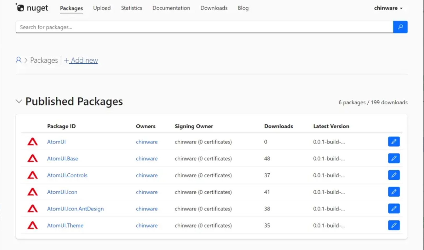Click the AtomUI package logo icon

click(x=33, y=142)
